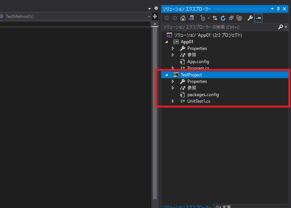Expand the UnitTest1.cs file node
Viewport: 291px width, 208px height.
point(173,101)
